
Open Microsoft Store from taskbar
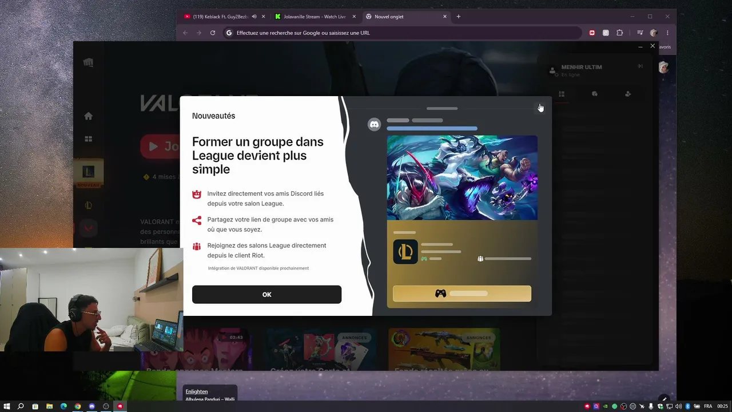(35, 406)
